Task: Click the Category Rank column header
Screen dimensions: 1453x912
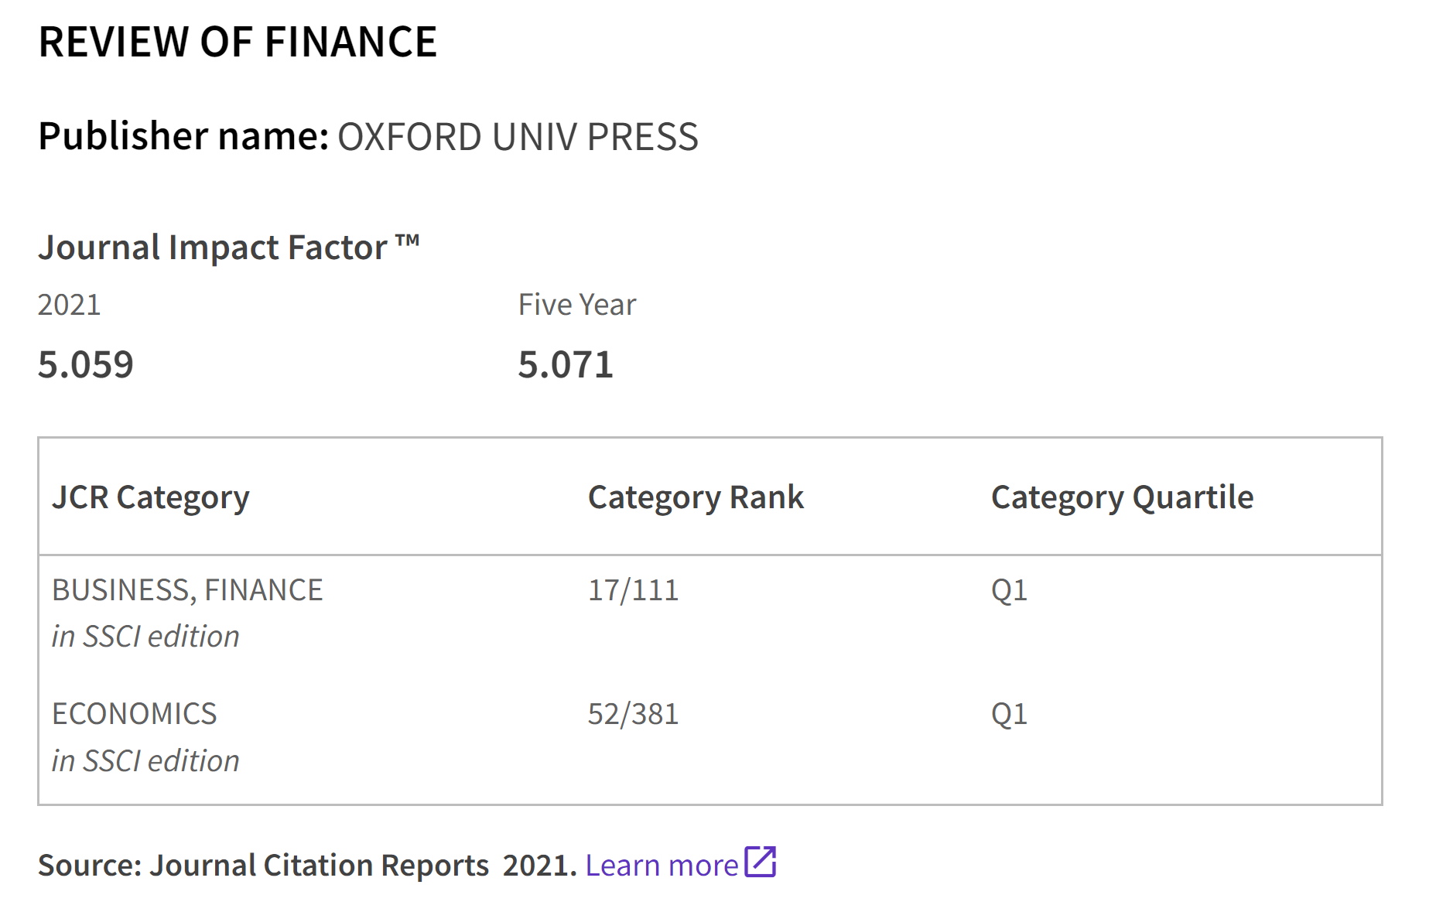Action: click(696, 497)
